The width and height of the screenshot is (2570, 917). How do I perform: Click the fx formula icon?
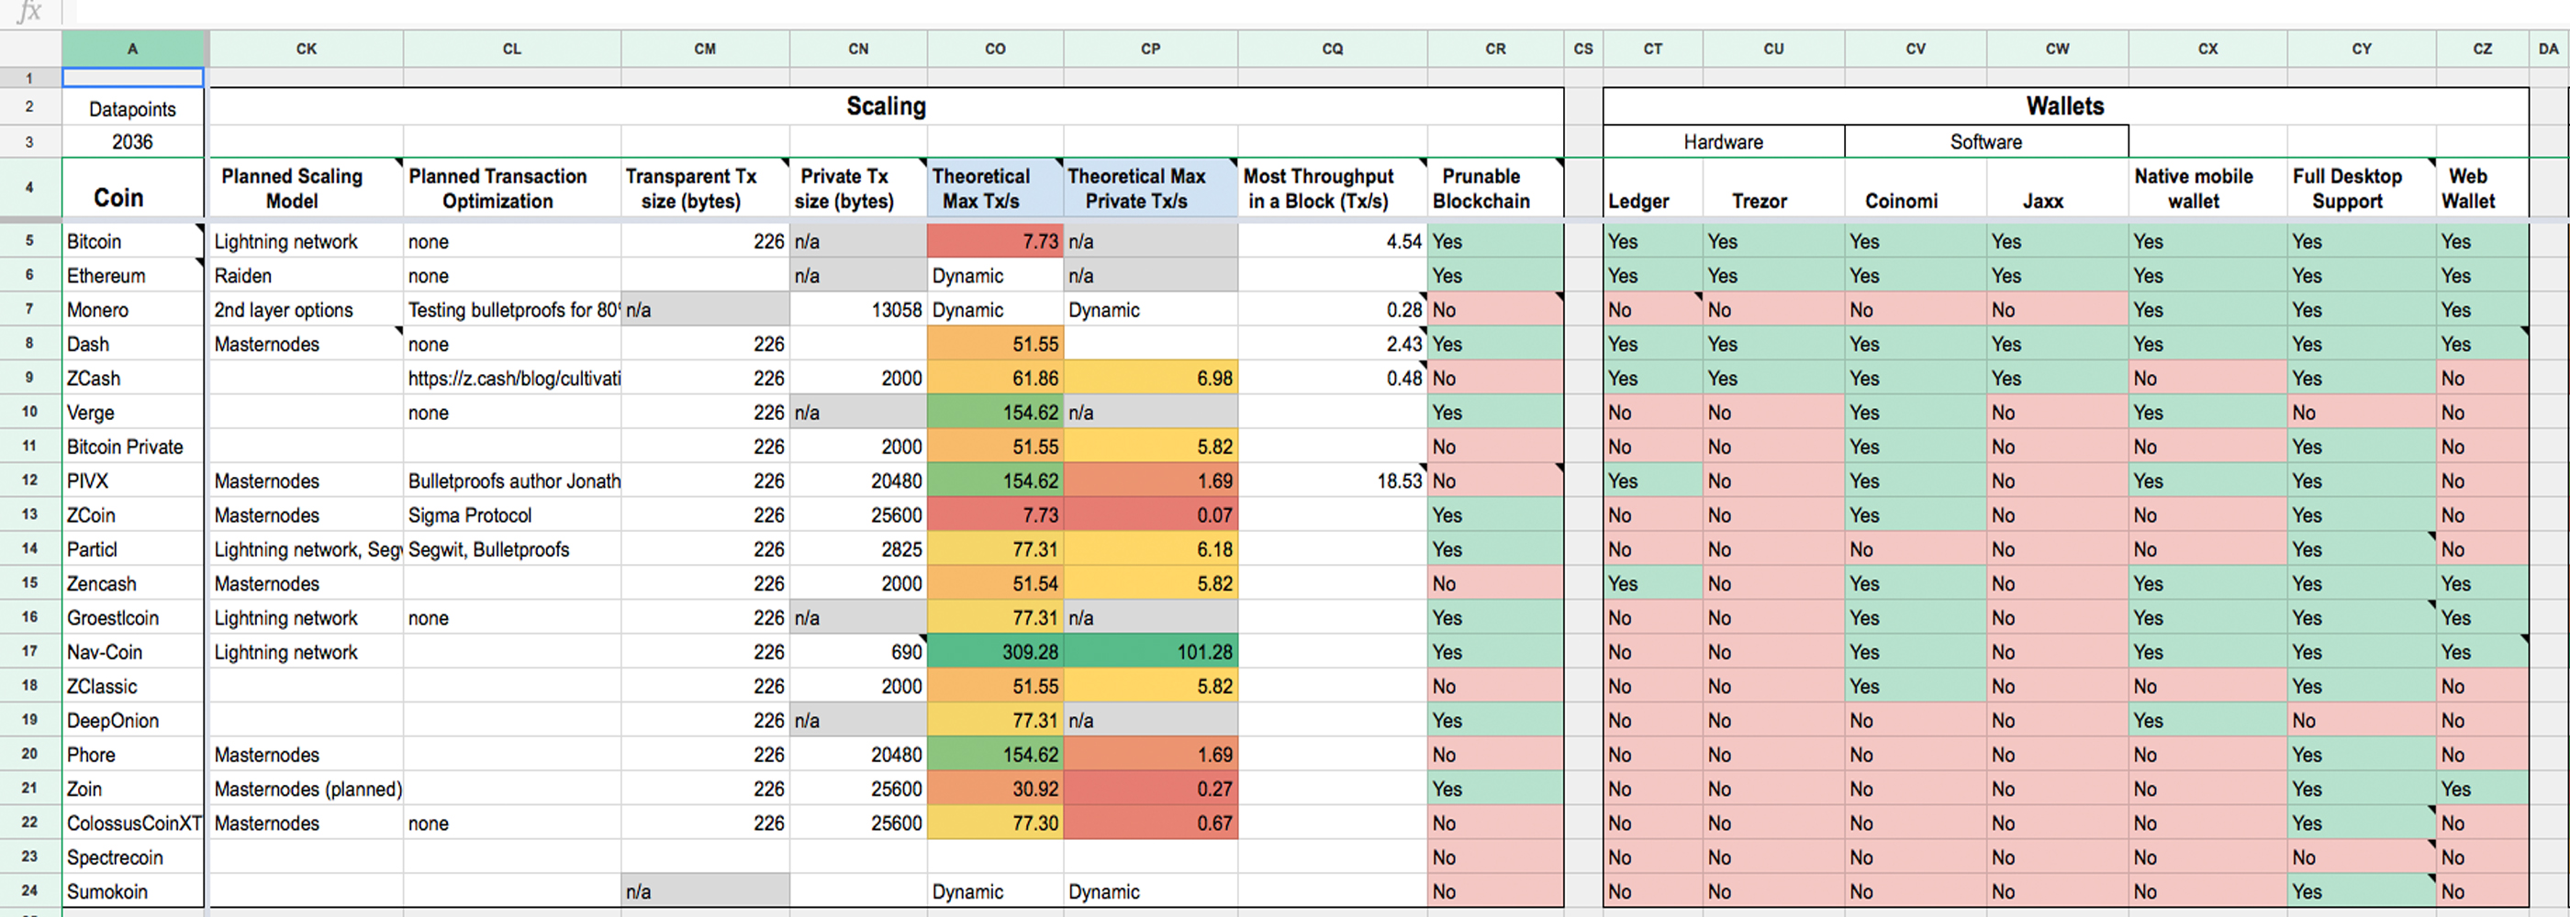[30, 11]
